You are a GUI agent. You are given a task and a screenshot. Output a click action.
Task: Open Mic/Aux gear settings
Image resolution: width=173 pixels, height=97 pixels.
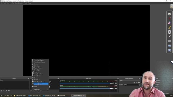coord(116,88)
